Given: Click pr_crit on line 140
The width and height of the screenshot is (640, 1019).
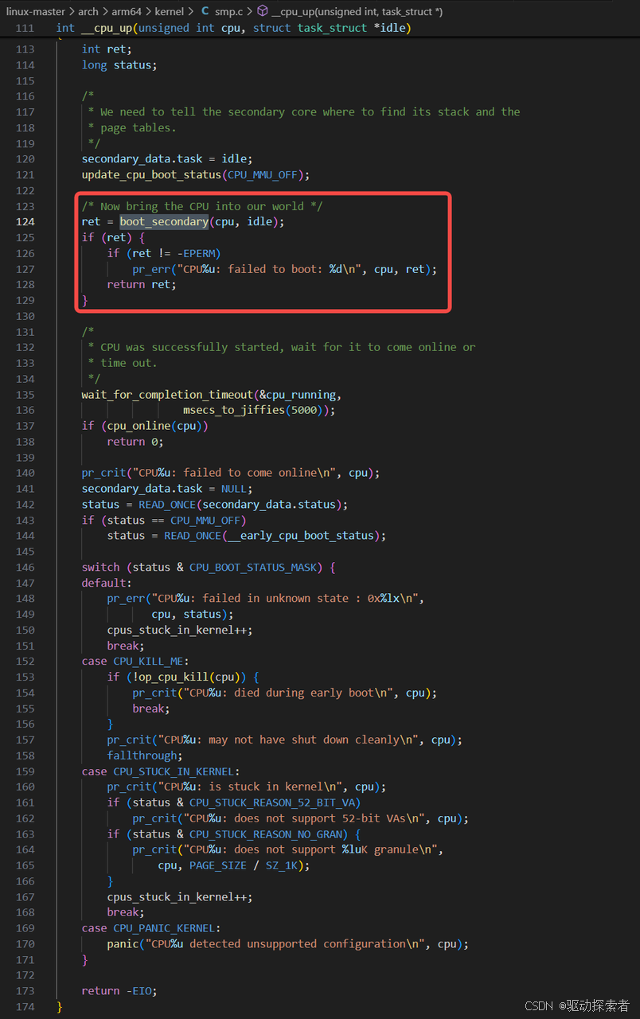Looking at the screenshot, I should tap(103, 473).
